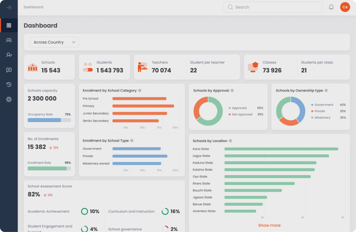This screenshot has width=356, height=232.
Task: Click the red down arrow beside 82%
Action: tap(45, 195)
